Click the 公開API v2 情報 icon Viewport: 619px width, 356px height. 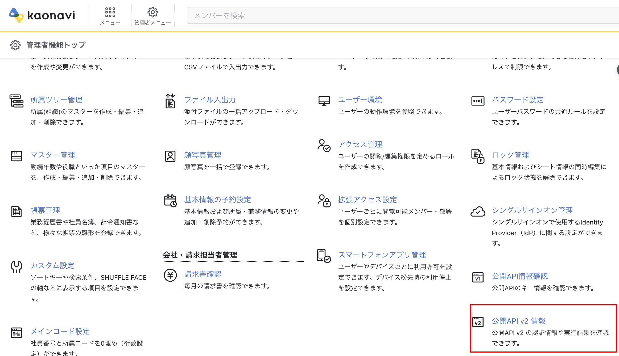click(x=478, y=322)
